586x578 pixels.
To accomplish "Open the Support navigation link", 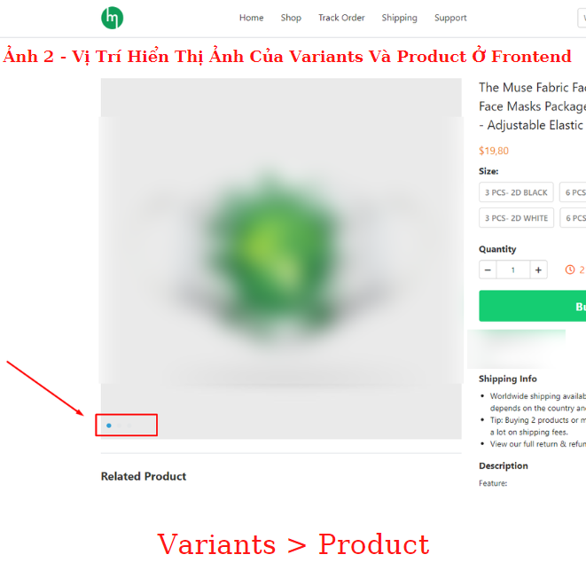I will 450,18.
